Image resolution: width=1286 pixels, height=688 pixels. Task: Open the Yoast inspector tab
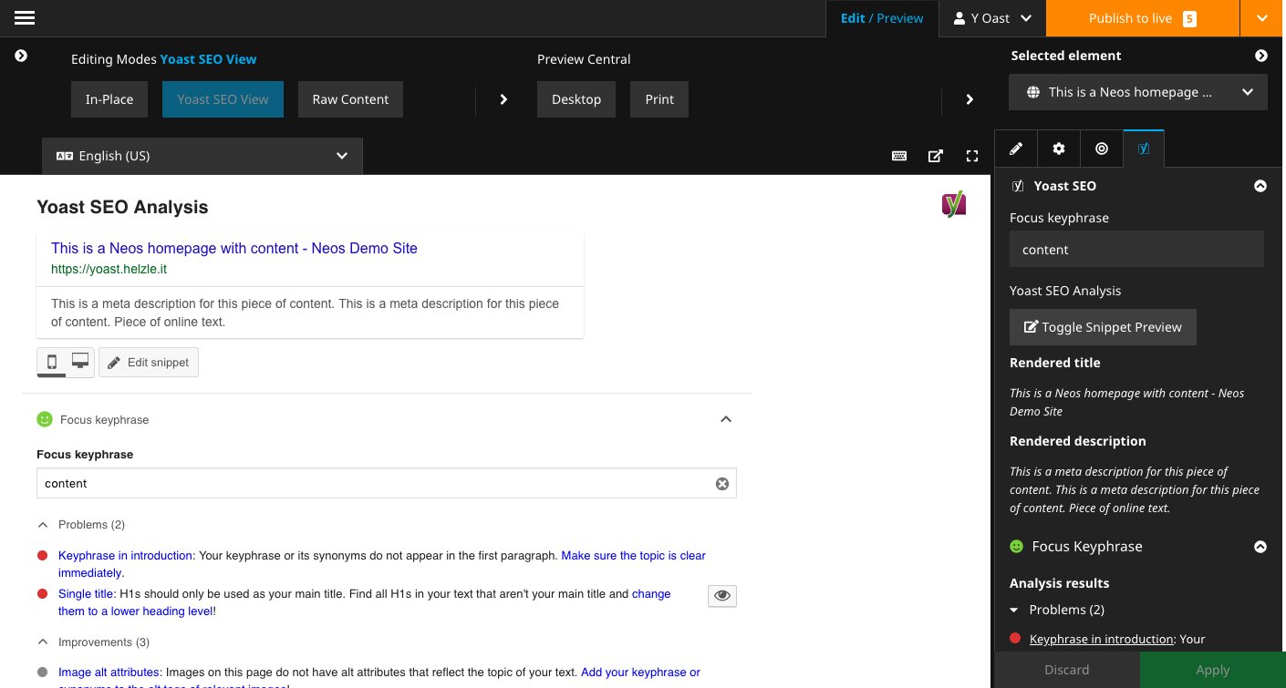click(x=1144, y=149)
